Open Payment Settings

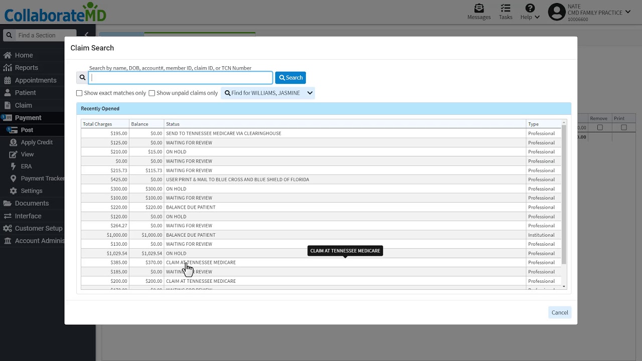31,191
